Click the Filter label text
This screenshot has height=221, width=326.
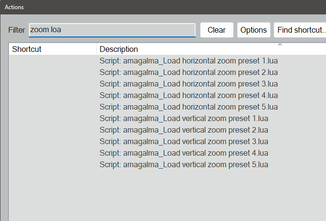click(x=16, y=30)
